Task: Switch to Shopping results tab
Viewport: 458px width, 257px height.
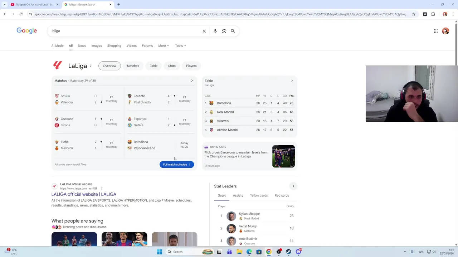Action: pos(114,46)
